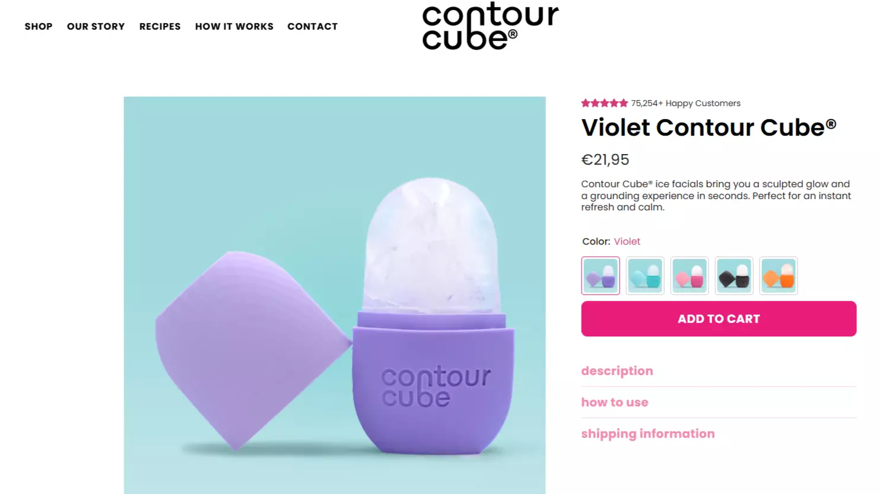Screen dimensions: 880x494
Task: Open the Shop menu
Action: (39, 27)
